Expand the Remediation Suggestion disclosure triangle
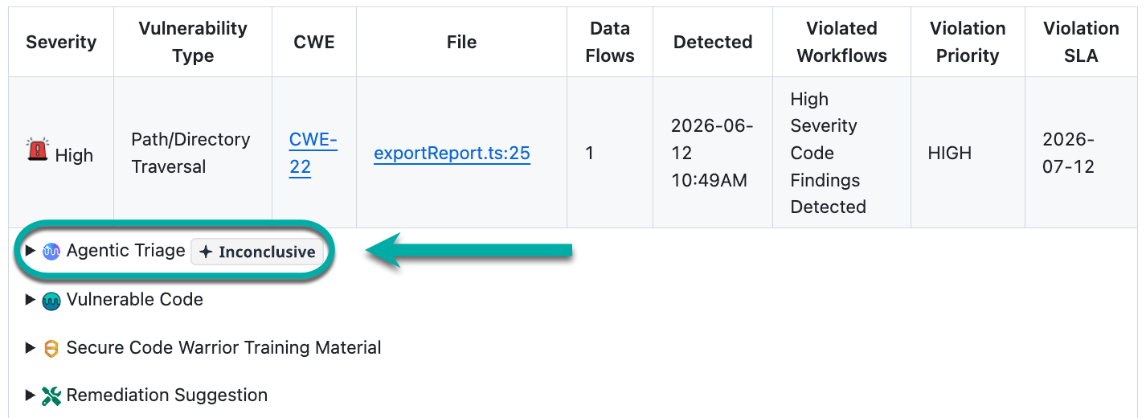The image size is (1146, 418). 31,395
